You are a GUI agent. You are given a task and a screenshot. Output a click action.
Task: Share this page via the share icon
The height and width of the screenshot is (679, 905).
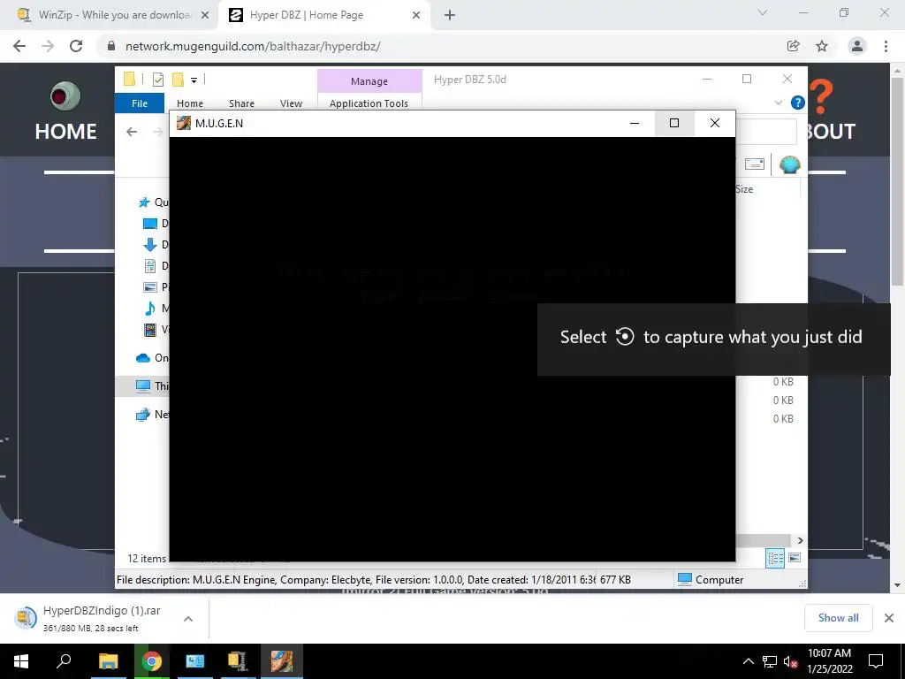794,46
